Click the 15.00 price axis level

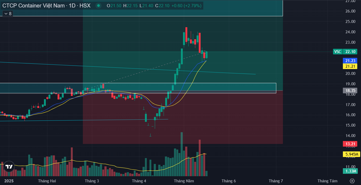pos(350,125)
